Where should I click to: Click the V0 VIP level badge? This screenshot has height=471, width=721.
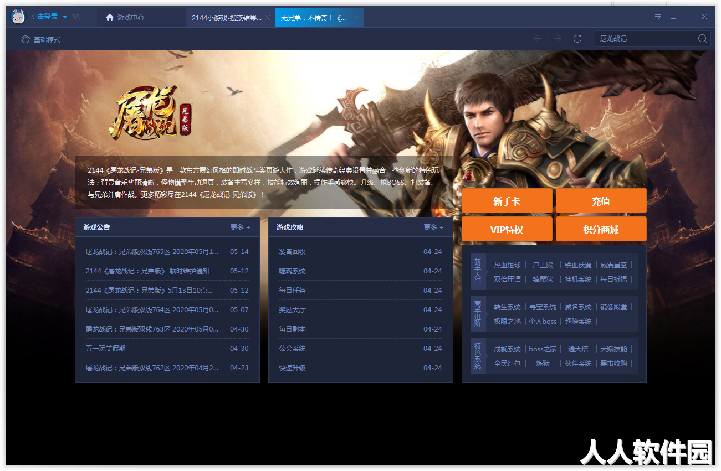(x=76, y=17)
